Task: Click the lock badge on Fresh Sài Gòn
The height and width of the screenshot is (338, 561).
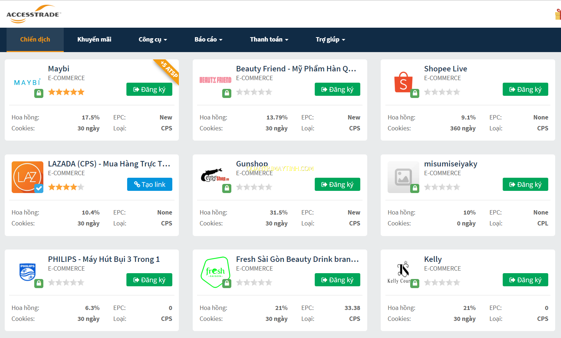Action: click(227, 283)
